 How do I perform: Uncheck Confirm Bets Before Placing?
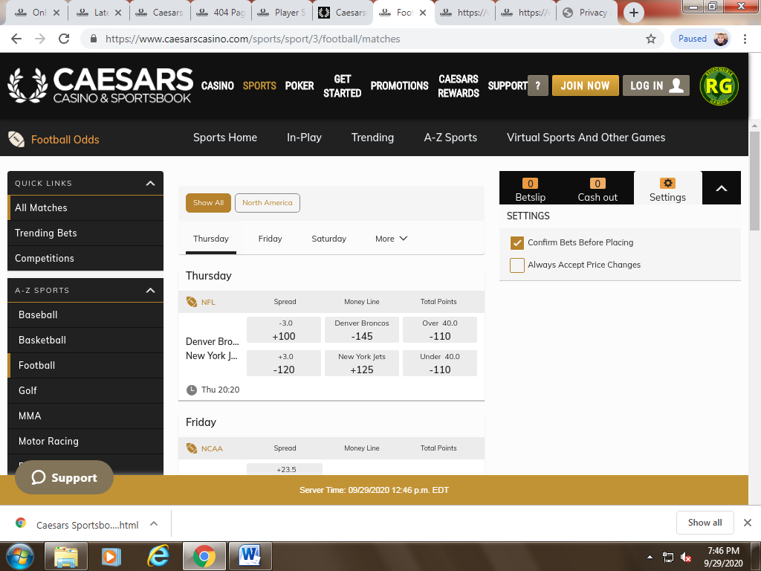[517, 243]
